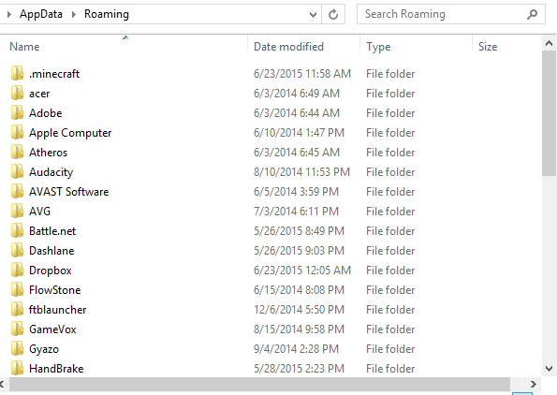557x395 pixels.
Task: Select the ftblauncher folder row
Action: [x=213, y=310]
